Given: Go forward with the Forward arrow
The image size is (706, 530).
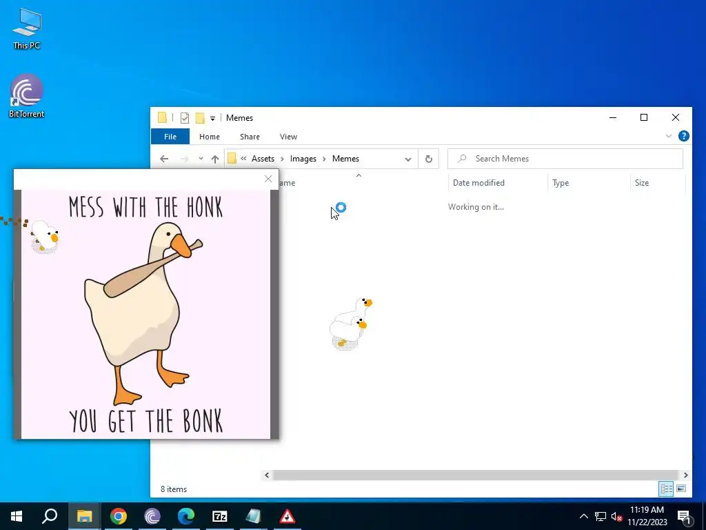Looking at the screenshot, I should (184, 159).
